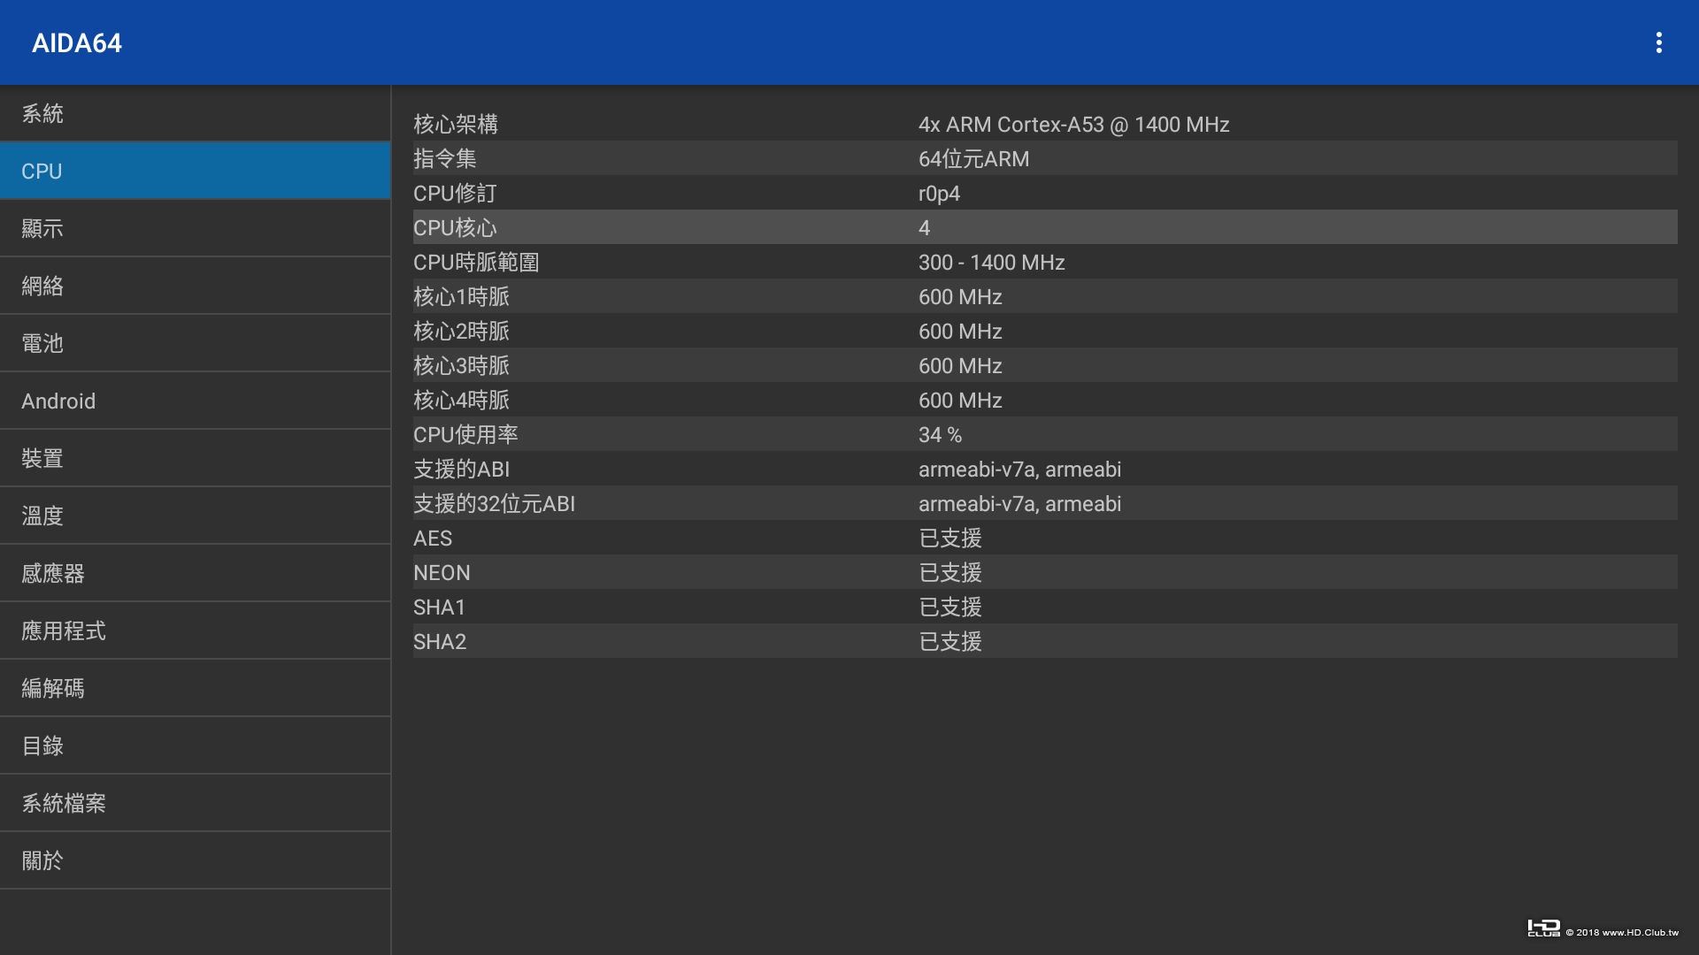This screenshot has width=1699, height=955.
Task: Show the 感應器 section
Action: [x=195, y=573]
